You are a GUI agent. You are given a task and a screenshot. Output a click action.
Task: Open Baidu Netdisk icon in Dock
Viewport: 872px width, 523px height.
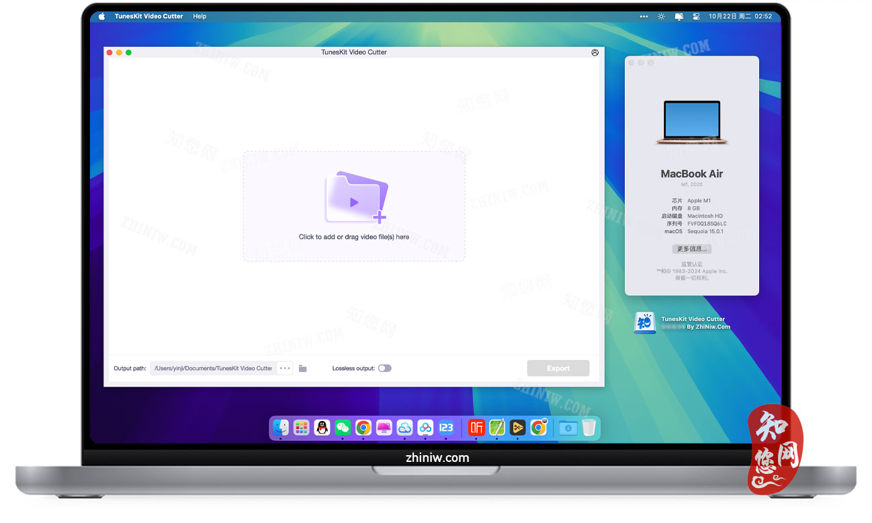[425, 428]
